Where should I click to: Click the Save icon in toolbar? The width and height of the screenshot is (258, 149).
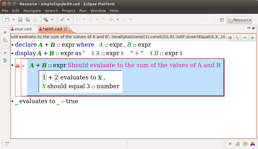(20, 20)
